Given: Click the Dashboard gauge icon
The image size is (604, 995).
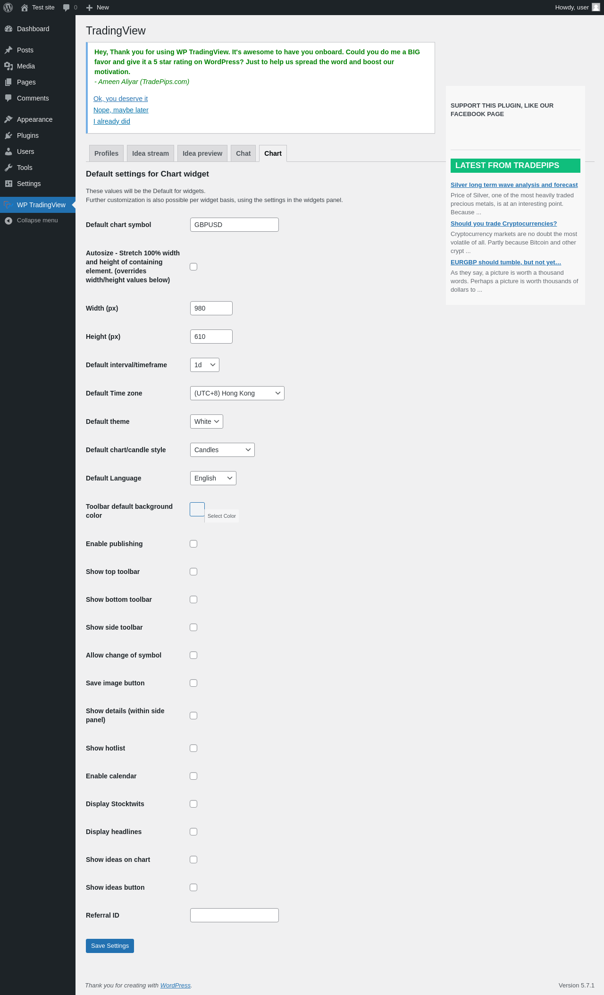Looking at the screenshot, I should tap(8, 29).
